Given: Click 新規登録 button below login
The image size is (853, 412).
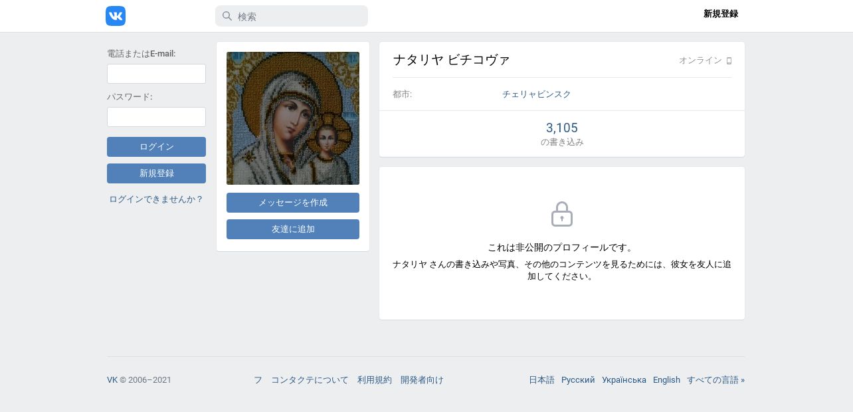Looking at the screenshot, I should pyautogui.click(x=156, y=173).
